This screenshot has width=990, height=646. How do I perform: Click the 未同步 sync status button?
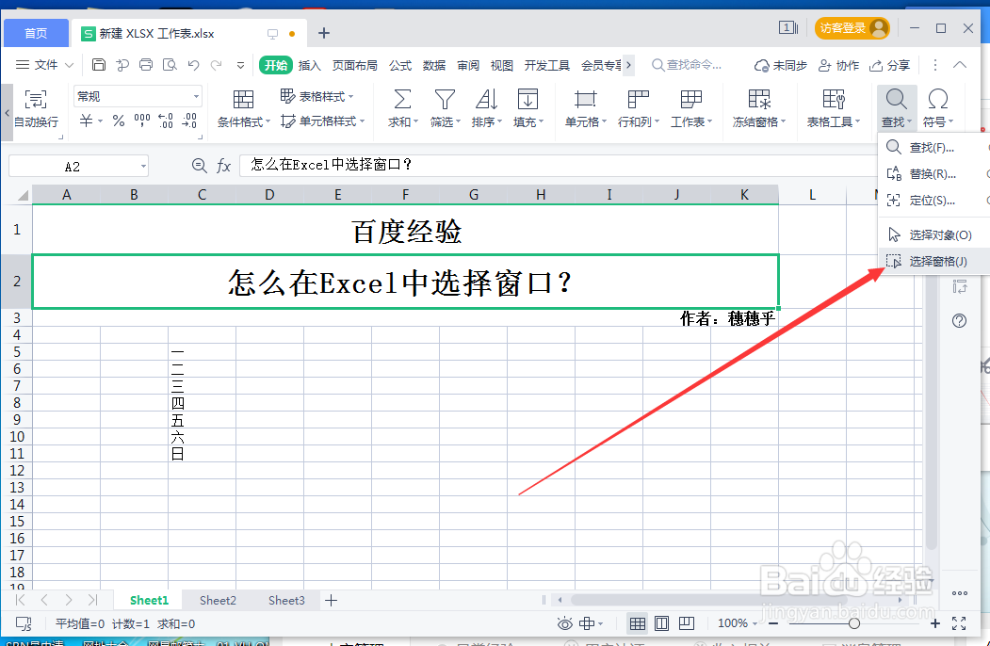[x=780, y=65]
